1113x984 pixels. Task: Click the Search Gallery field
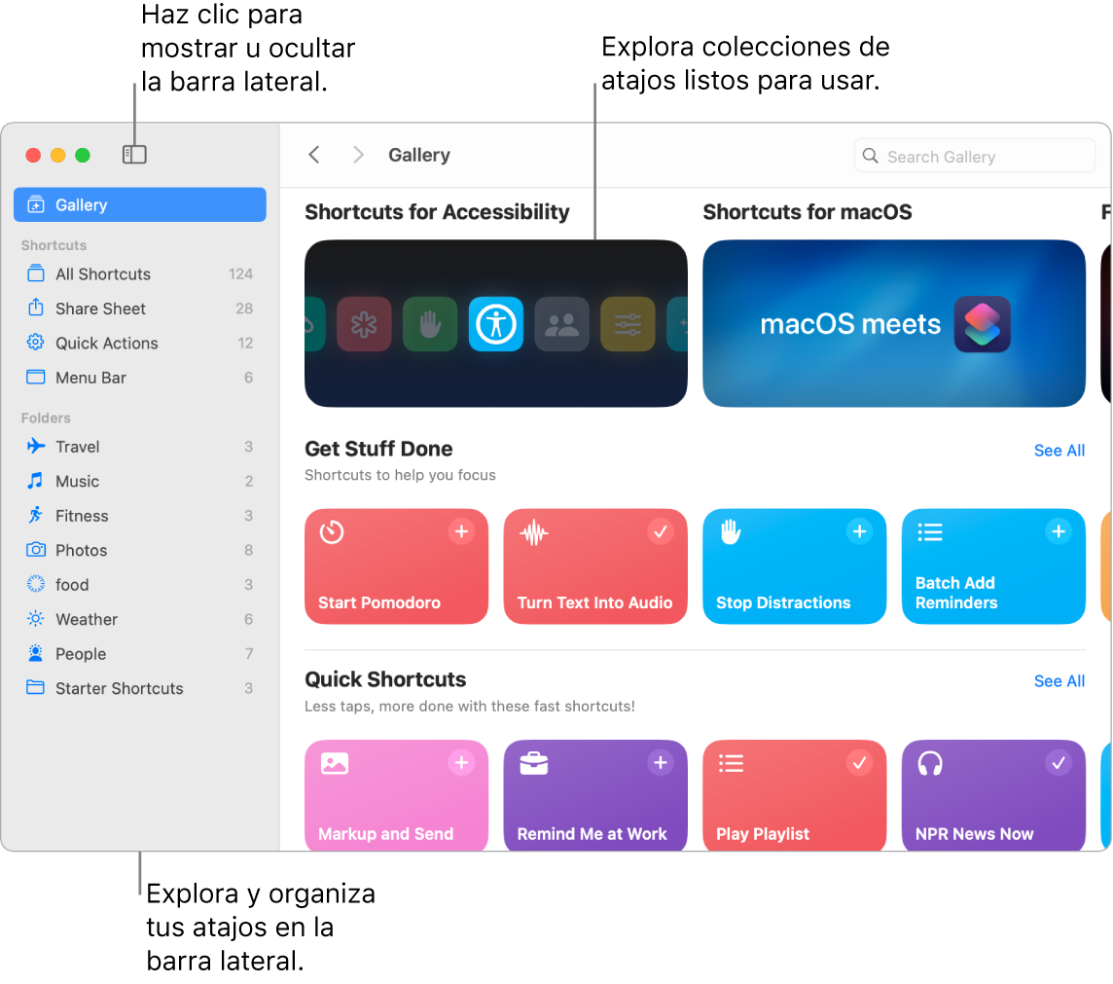(x=974, y=156)
